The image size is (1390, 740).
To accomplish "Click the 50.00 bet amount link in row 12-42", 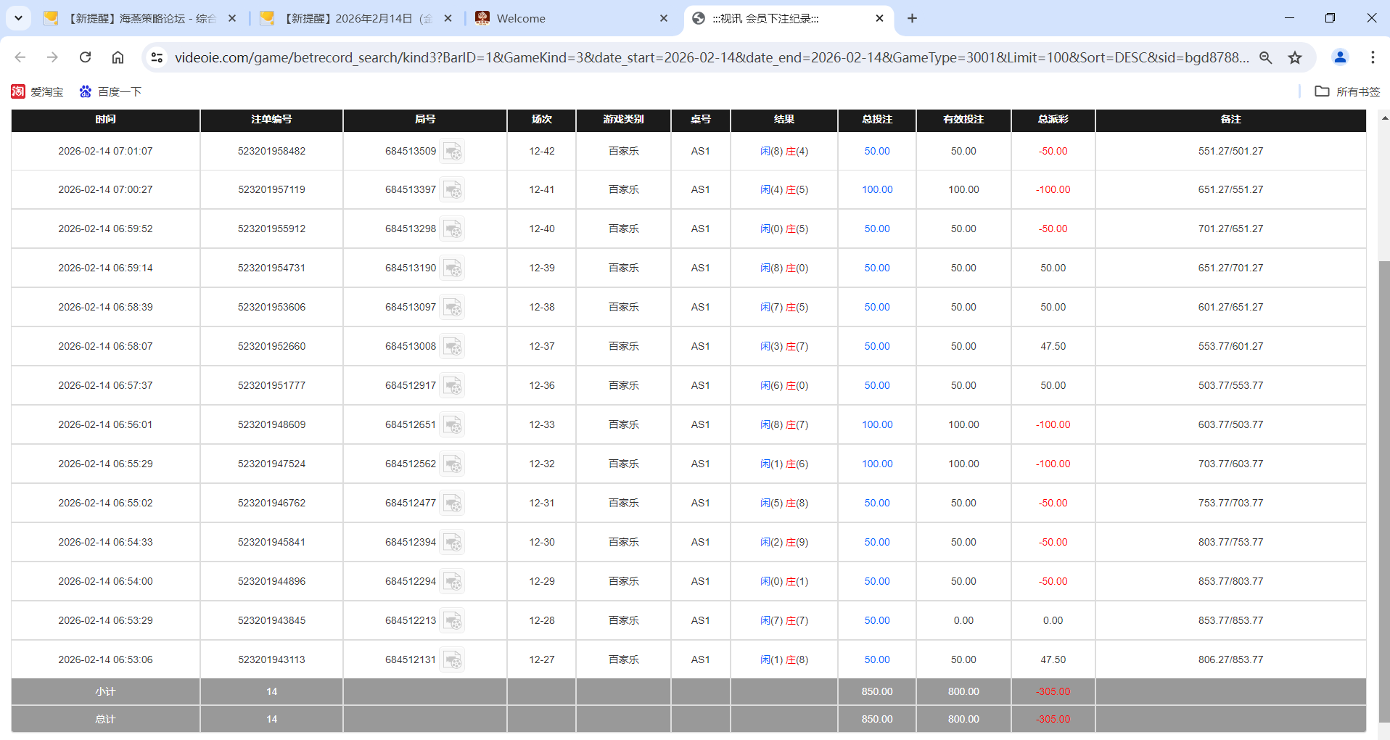I will click(x=876, y=151).
